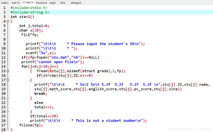Click the 'total+=1;' statement

click(x=44, y=107)
